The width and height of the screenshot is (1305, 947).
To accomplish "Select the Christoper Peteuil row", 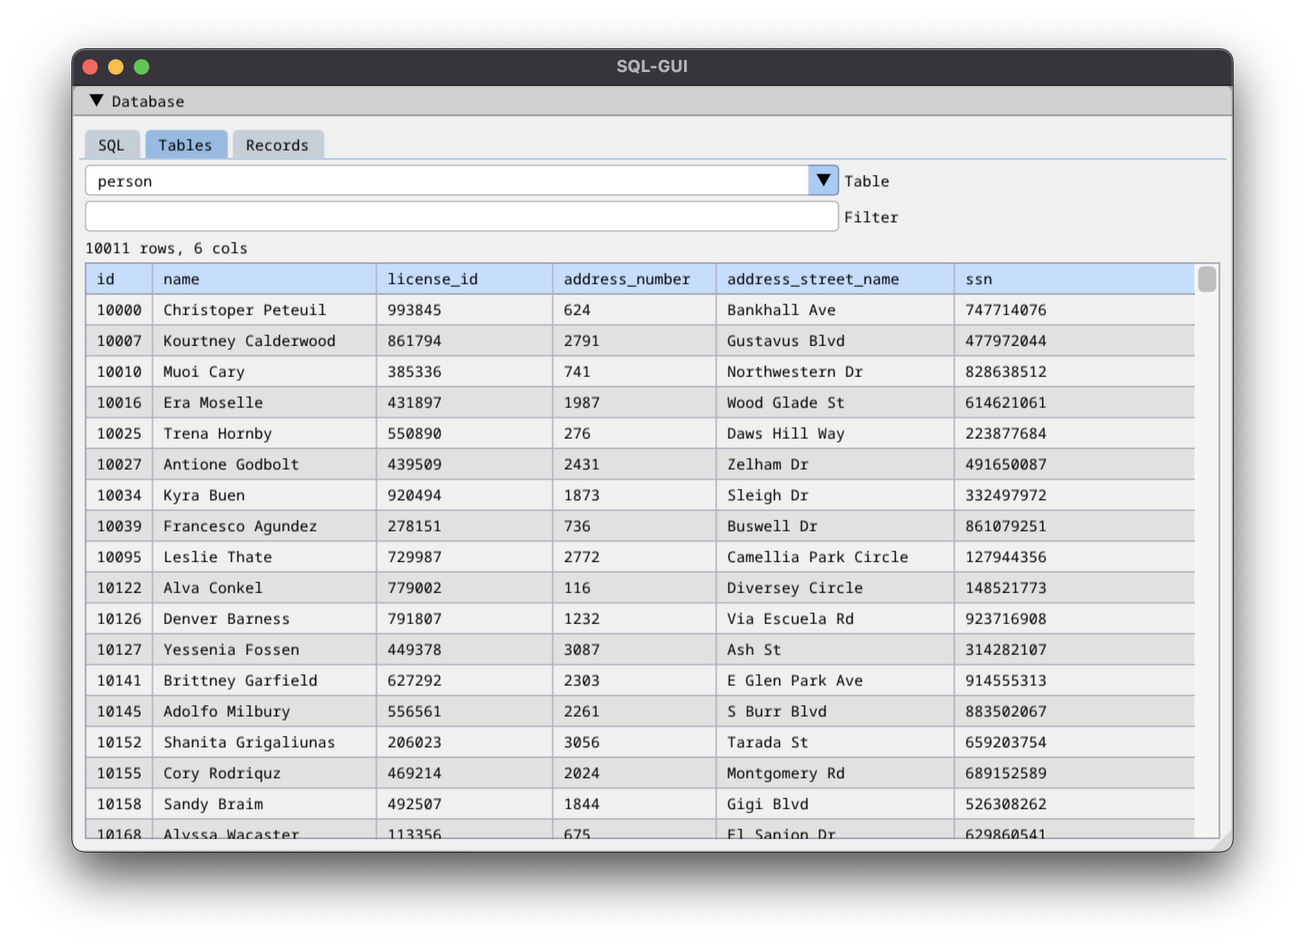I will pos(245,310).
